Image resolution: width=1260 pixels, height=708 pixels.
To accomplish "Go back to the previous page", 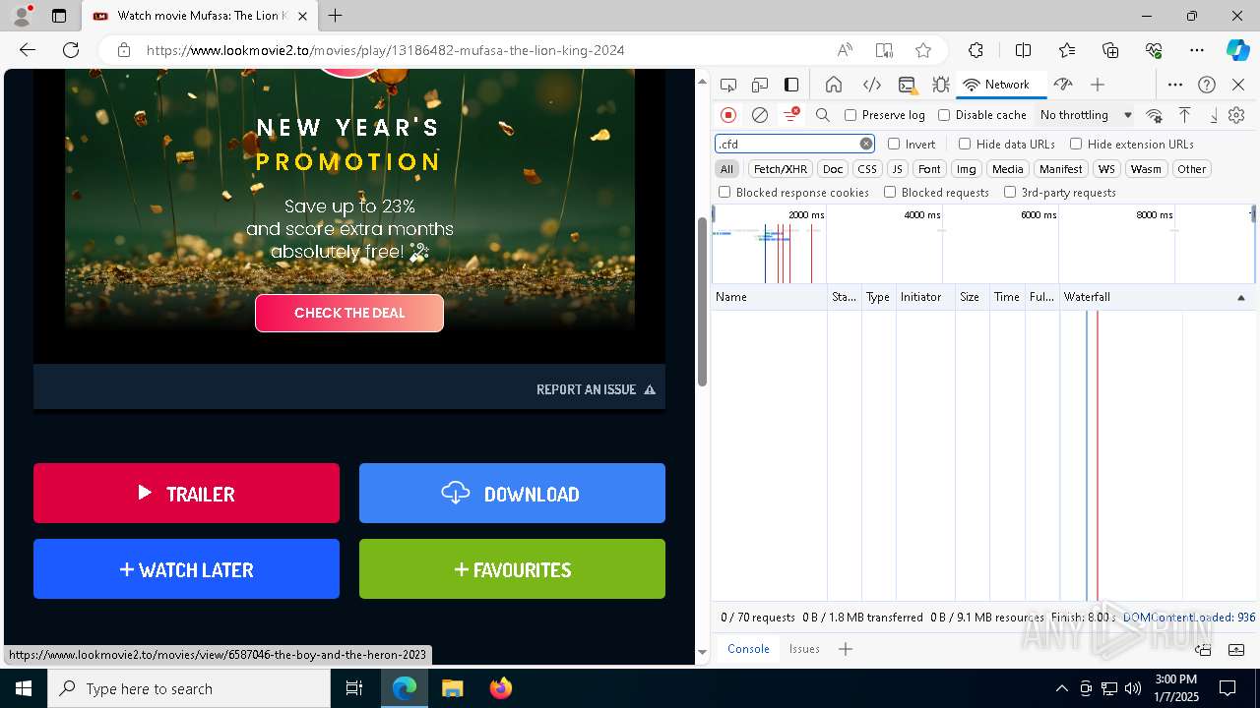I will pos(28,50).
